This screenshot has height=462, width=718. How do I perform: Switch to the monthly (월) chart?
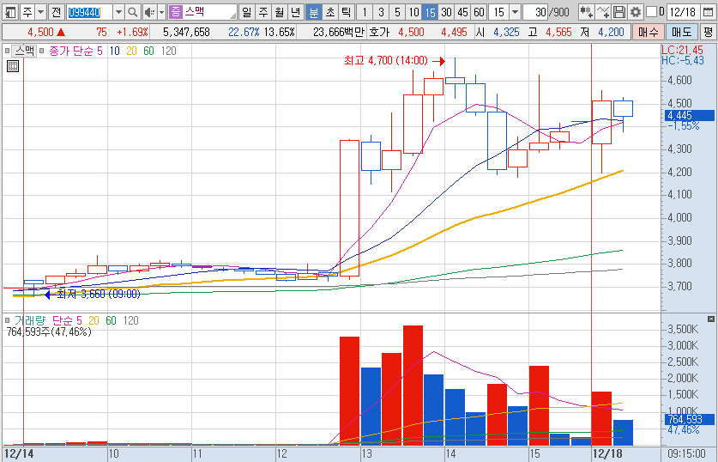280,12
